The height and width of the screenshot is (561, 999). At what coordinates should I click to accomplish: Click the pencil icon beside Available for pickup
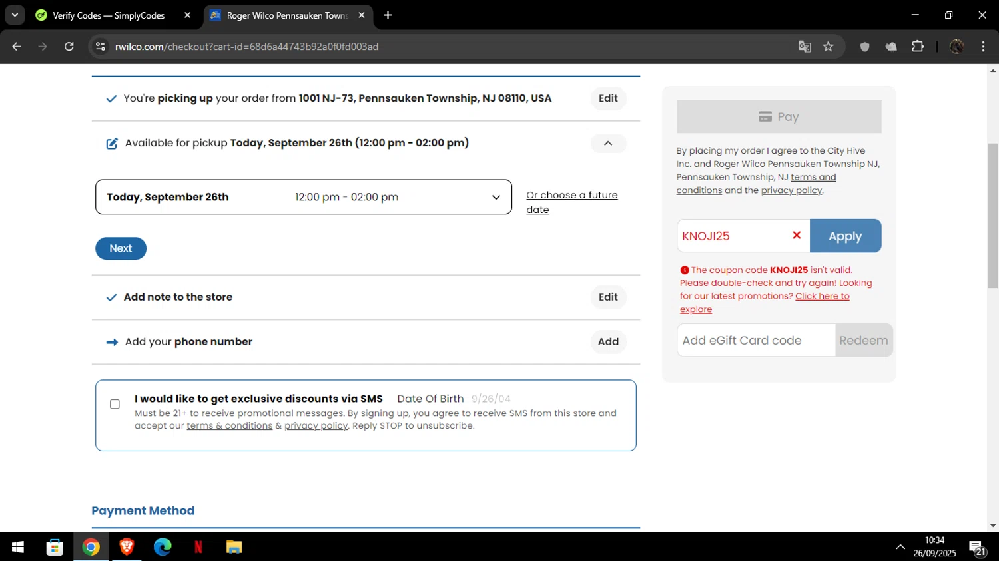pos(112,144)
